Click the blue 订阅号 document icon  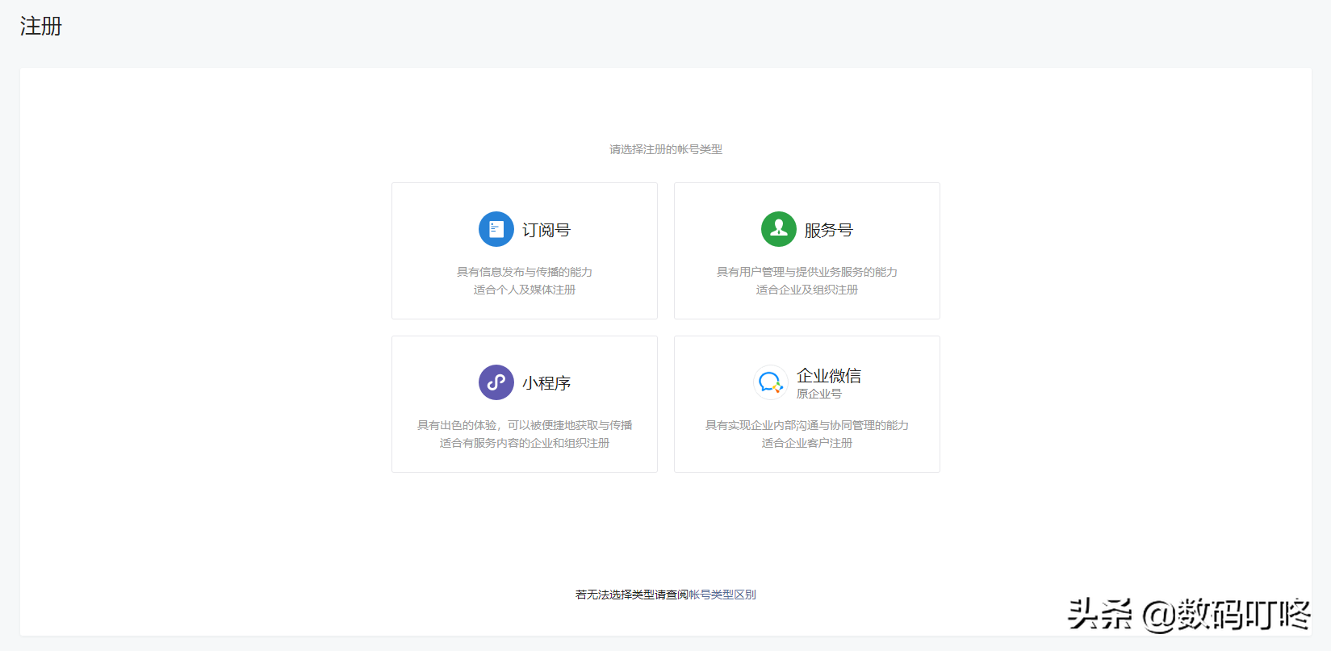click(x=496, y=229)
